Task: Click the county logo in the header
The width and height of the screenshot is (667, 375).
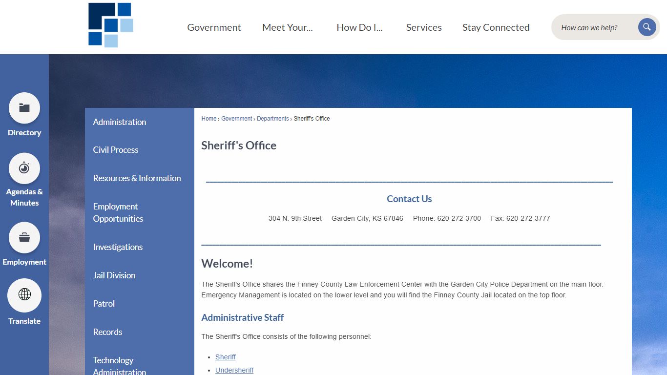Action: pyautogui.click(x=111, y=25)
